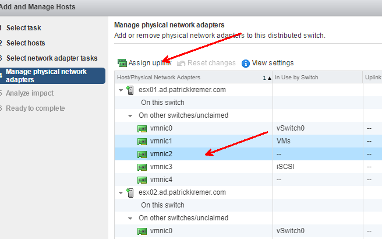Collapse the esx01.ad.patrickkremer.com host node
382x239 pixels.
(120, 90)
